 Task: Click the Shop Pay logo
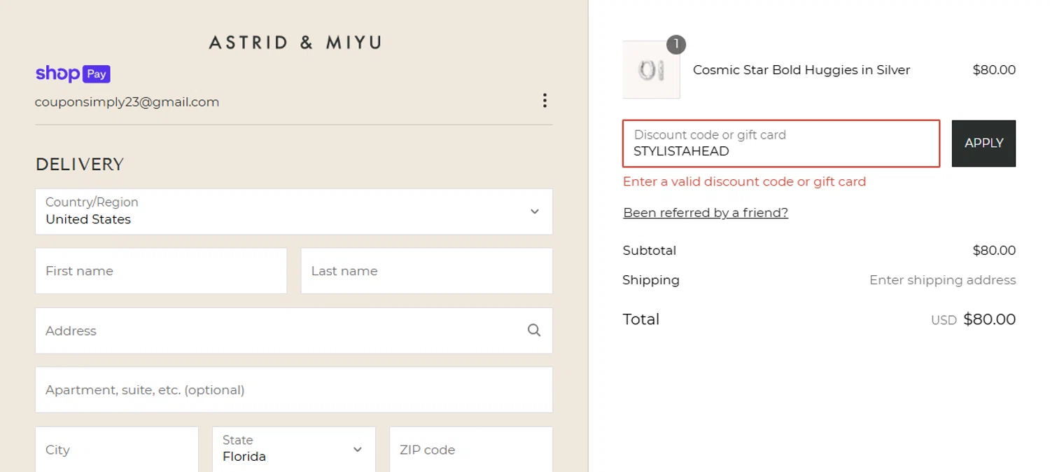pos(73,74)
